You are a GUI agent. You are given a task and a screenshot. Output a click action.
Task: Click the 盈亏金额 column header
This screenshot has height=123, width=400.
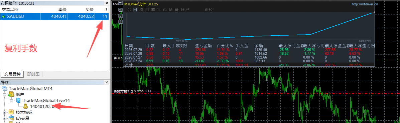204,46
